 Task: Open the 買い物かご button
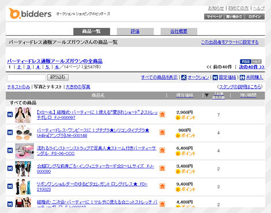tap(234, 17)
